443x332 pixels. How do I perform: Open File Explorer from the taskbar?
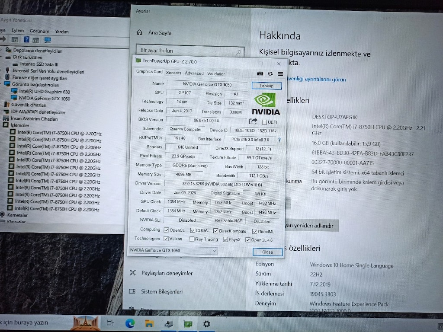point(149,323)
